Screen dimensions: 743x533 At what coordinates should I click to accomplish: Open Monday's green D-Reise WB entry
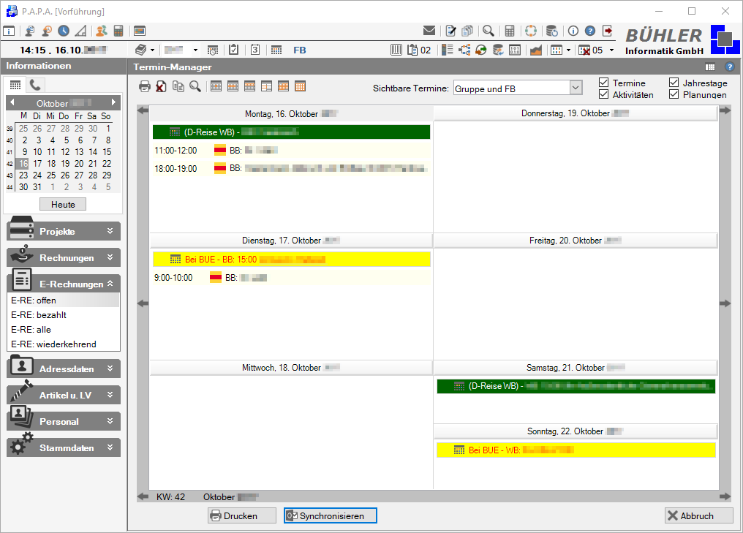(291, 132)
